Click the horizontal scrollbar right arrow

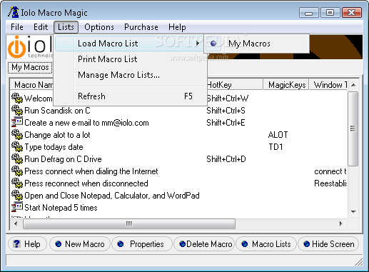341,223
